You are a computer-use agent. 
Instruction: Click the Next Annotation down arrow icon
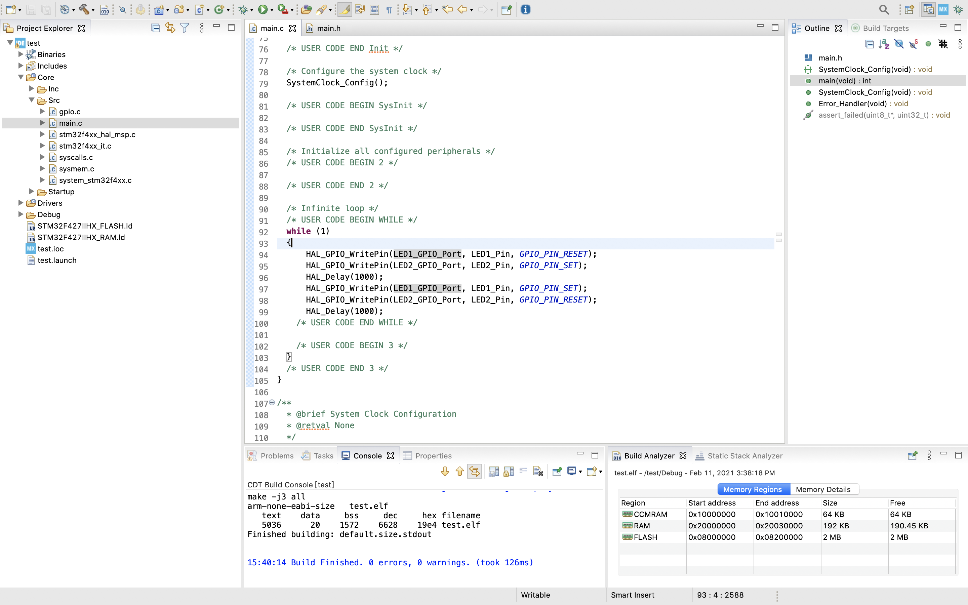pyautogui.click(x=407, y=9)
